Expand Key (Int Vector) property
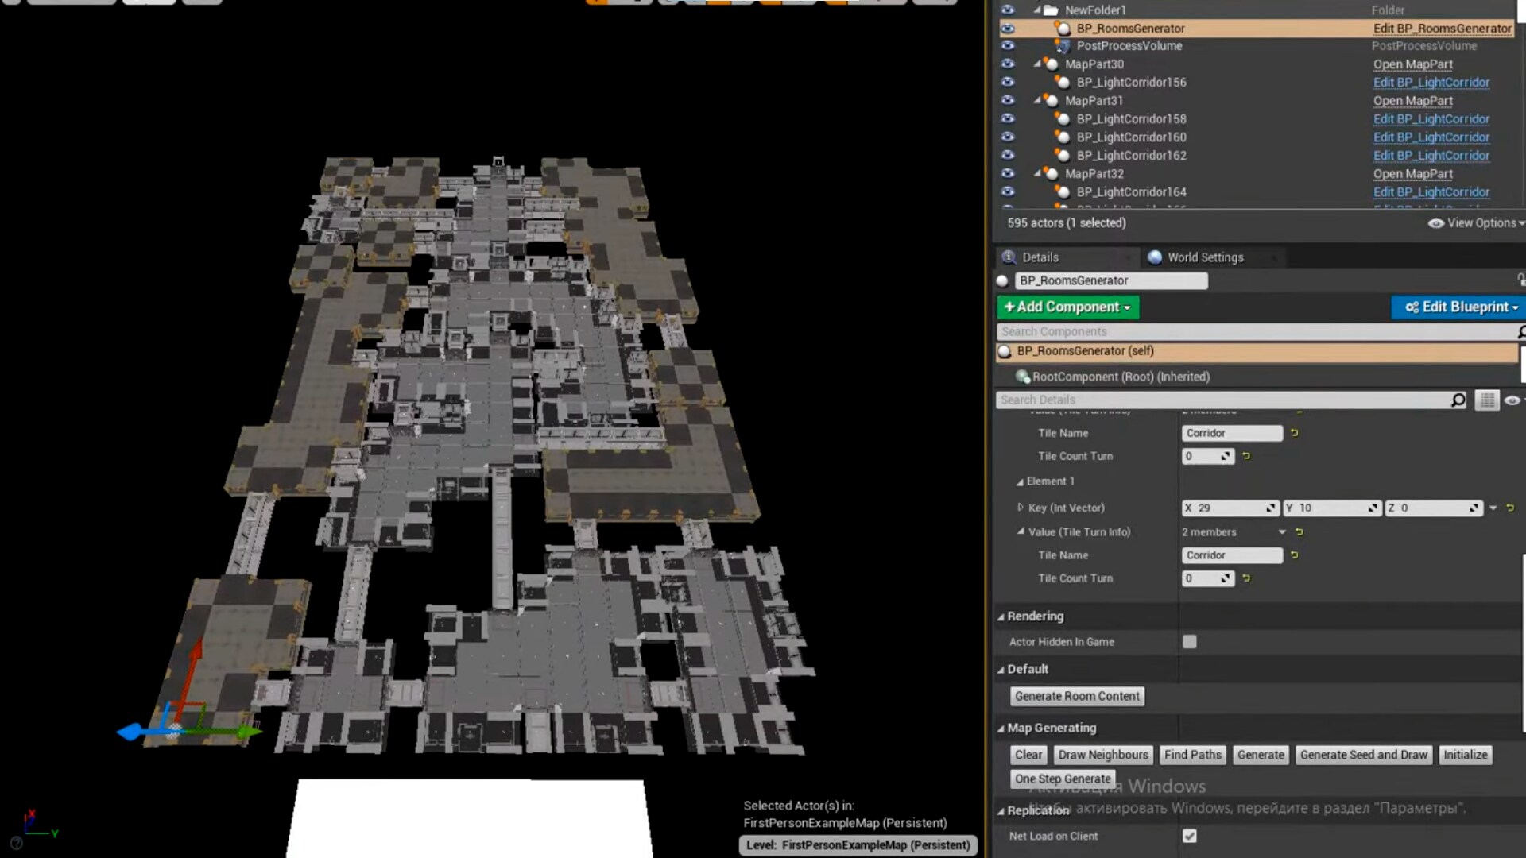The image size is (1526, 858). [1021, 508]
